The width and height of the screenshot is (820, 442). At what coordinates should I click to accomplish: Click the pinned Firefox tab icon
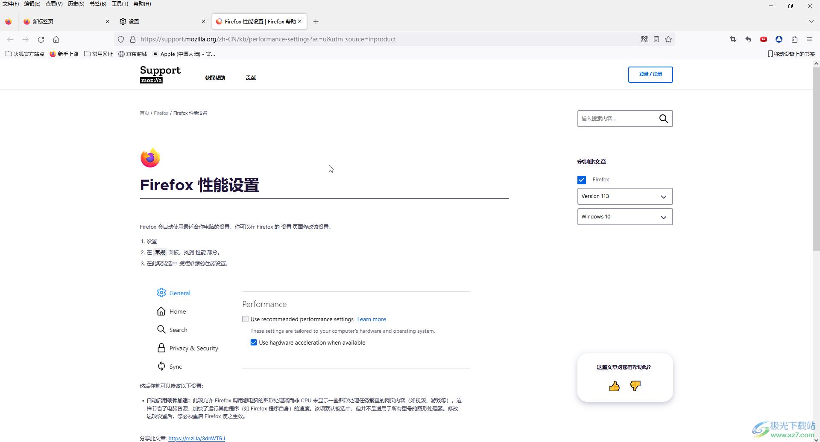point(9,21)
